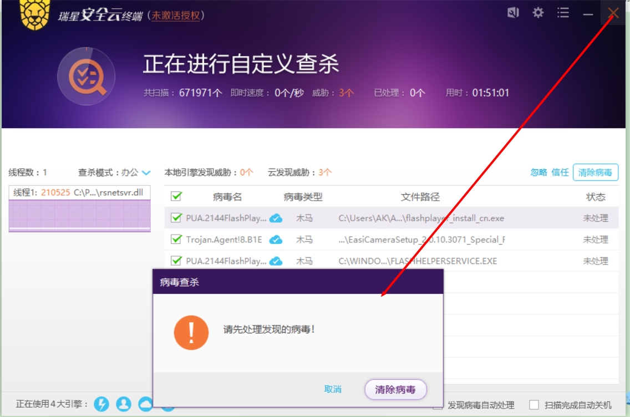This screenshot has width=630, height=417.
Task: Click the 用时 01:51:01 timer
Action: (477, 93)
